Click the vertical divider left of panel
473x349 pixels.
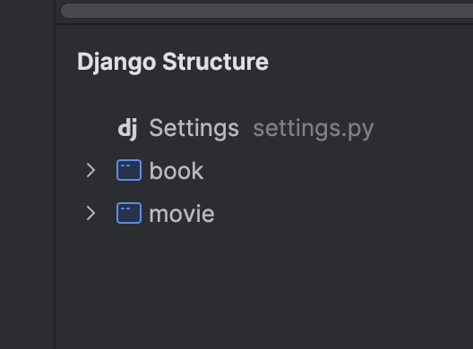[55, 174]
